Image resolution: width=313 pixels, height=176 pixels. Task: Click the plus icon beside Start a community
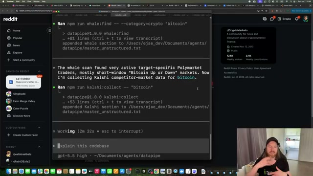(9, 60)
